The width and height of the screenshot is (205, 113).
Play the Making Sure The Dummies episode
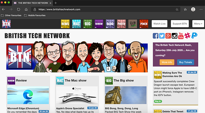tap(158, 101)
